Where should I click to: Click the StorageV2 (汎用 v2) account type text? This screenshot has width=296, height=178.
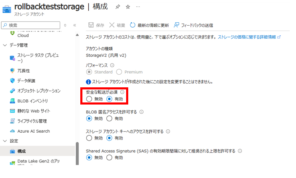106,55
